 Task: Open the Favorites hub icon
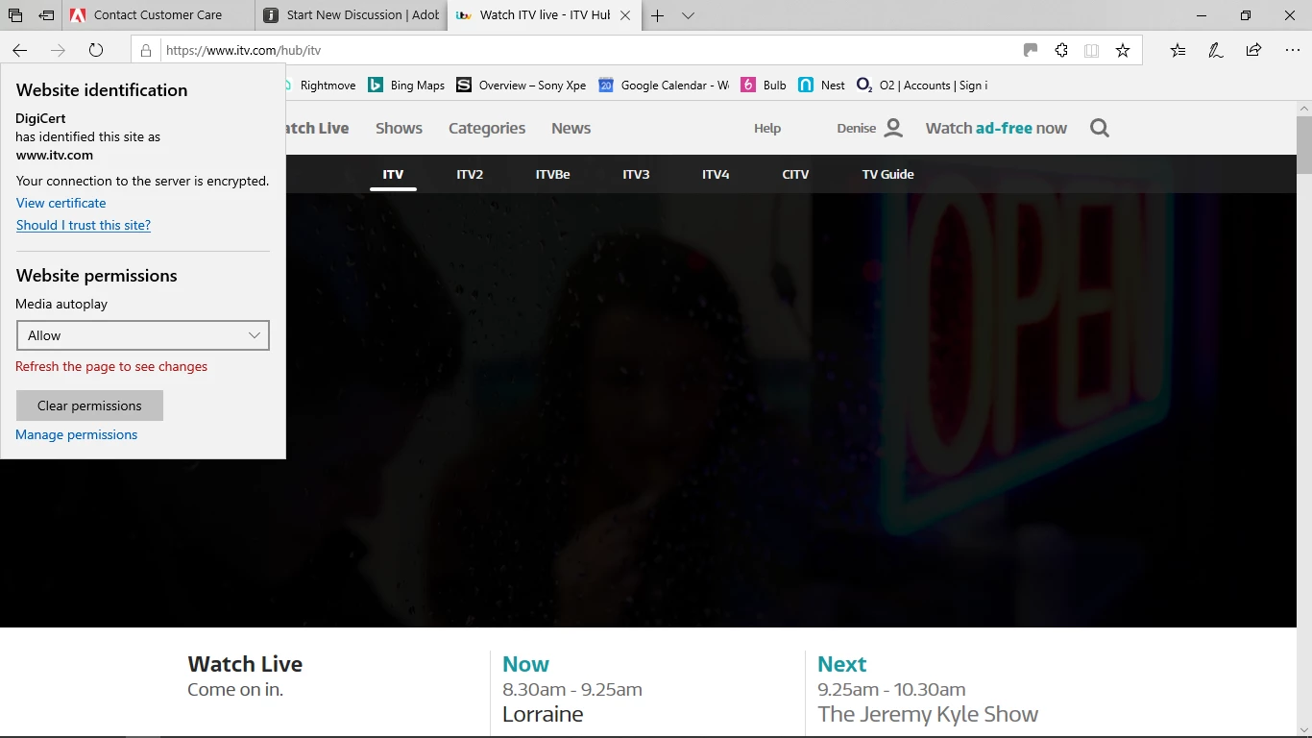1178,51
